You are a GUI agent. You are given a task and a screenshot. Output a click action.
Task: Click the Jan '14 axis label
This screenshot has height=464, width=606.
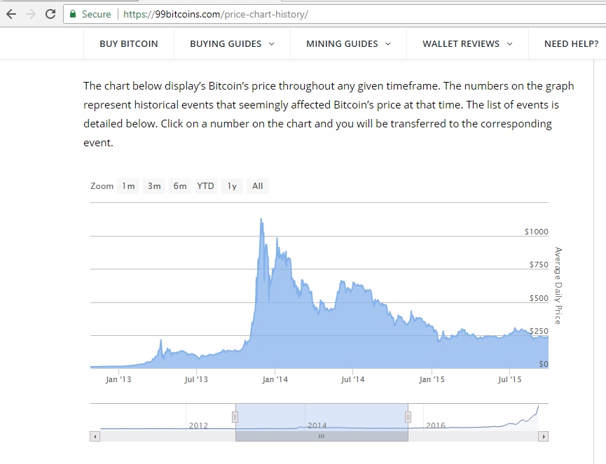click(275, 379)
